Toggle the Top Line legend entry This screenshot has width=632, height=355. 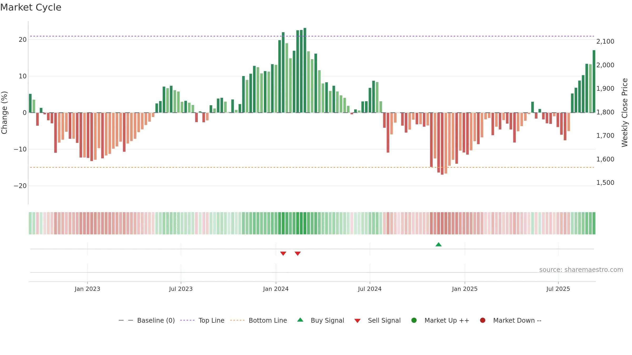click(202, 320)
